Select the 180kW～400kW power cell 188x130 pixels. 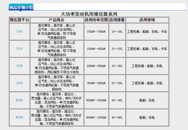(x=96, y=49)
